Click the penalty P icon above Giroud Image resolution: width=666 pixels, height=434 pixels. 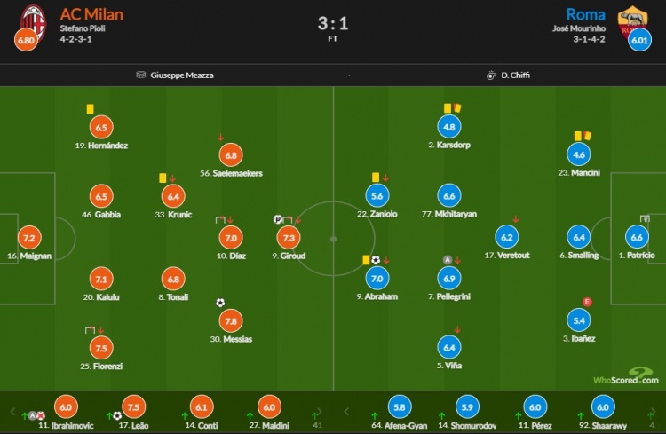point(278,219)
